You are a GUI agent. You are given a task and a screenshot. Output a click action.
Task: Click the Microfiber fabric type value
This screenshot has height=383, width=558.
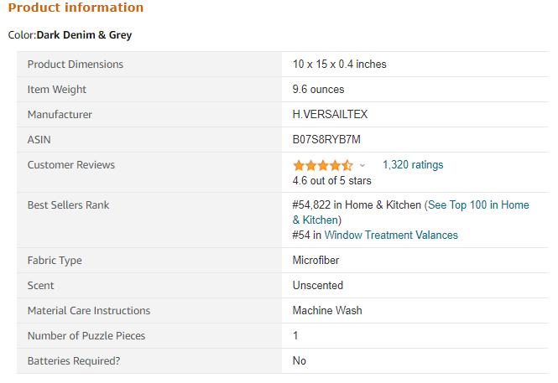[x=316, y=261]
